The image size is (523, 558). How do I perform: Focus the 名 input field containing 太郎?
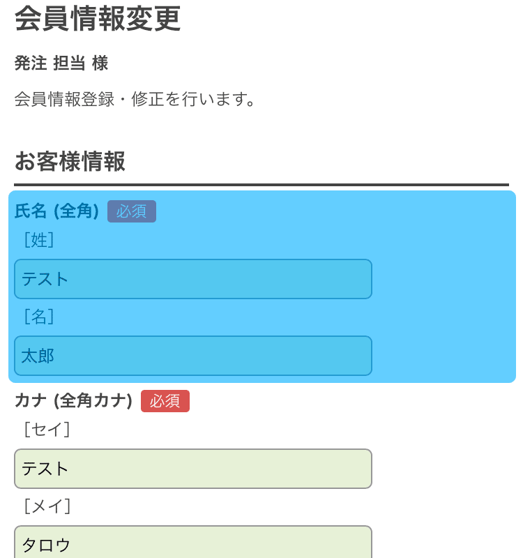pyautogui.click(x=192, y=356)
